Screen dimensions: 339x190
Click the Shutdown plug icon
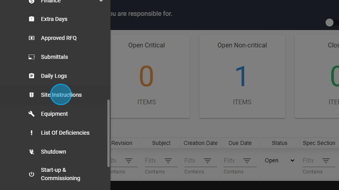tap(32, 152)
